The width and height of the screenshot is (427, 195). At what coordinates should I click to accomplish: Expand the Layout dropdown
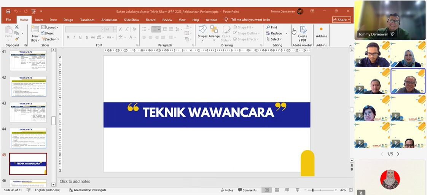pos(50,27)
